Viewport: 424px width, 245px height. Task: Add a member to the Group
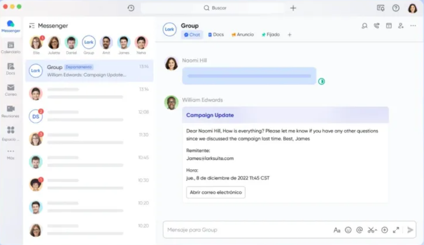pos(401,26)
